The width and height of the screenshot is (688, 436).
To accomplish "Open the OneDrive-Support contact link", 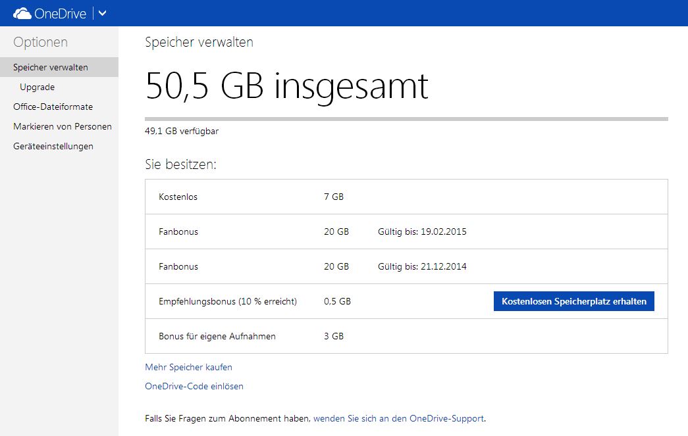I will coord(399,418).
